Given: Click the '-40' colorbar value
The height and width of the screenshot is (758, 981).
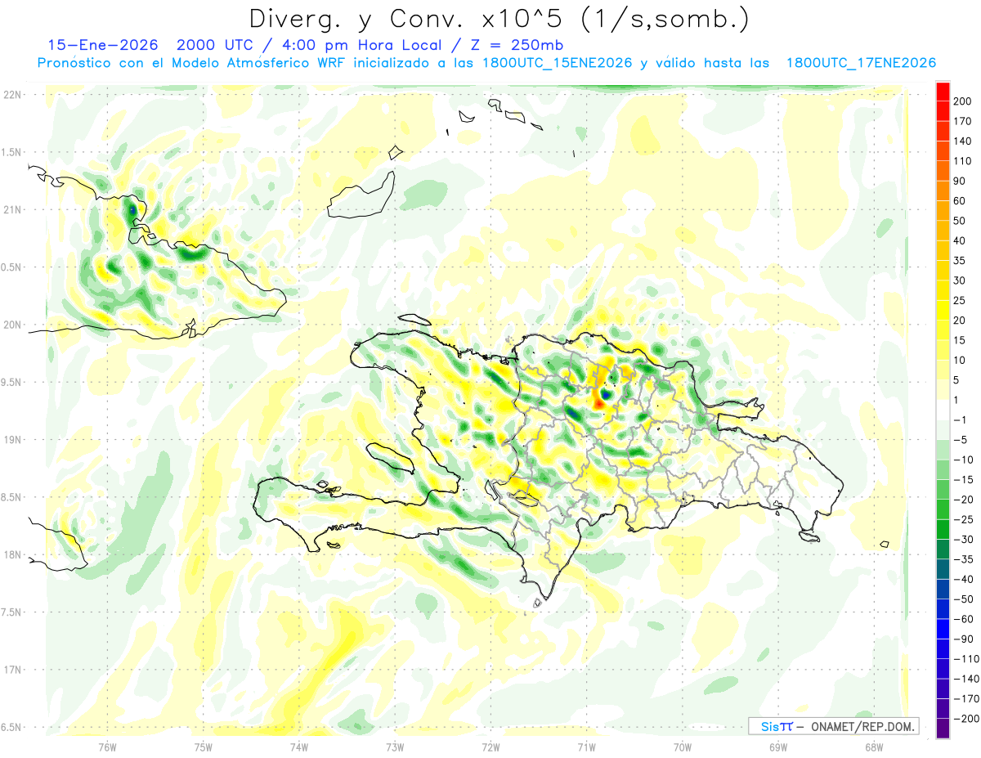Looking at the screenshot, I should tap(965, 580).
